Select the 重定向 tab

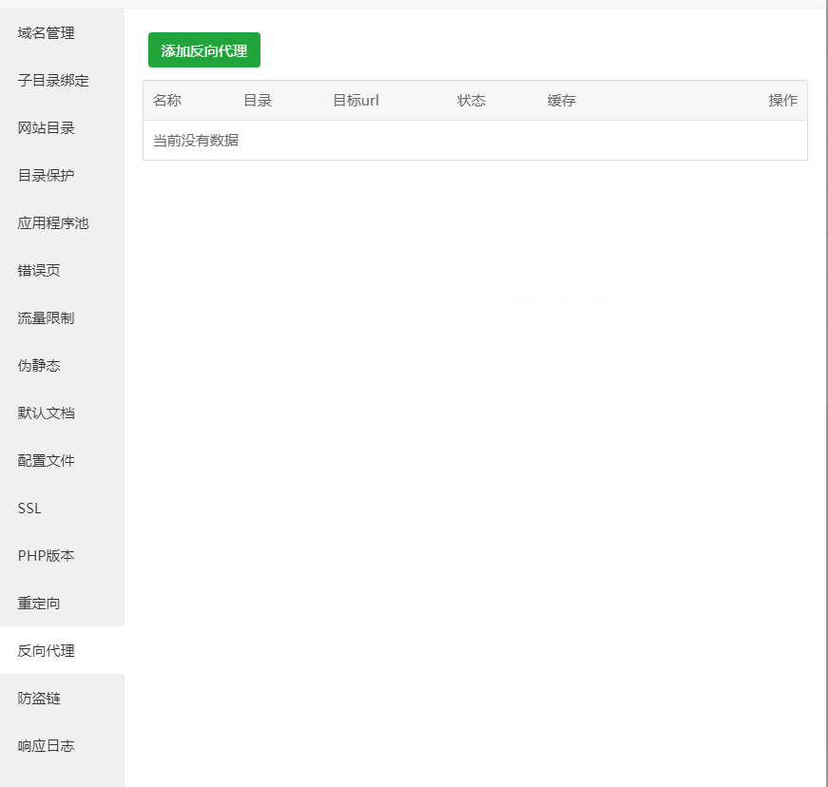click(x=62, y=603)
